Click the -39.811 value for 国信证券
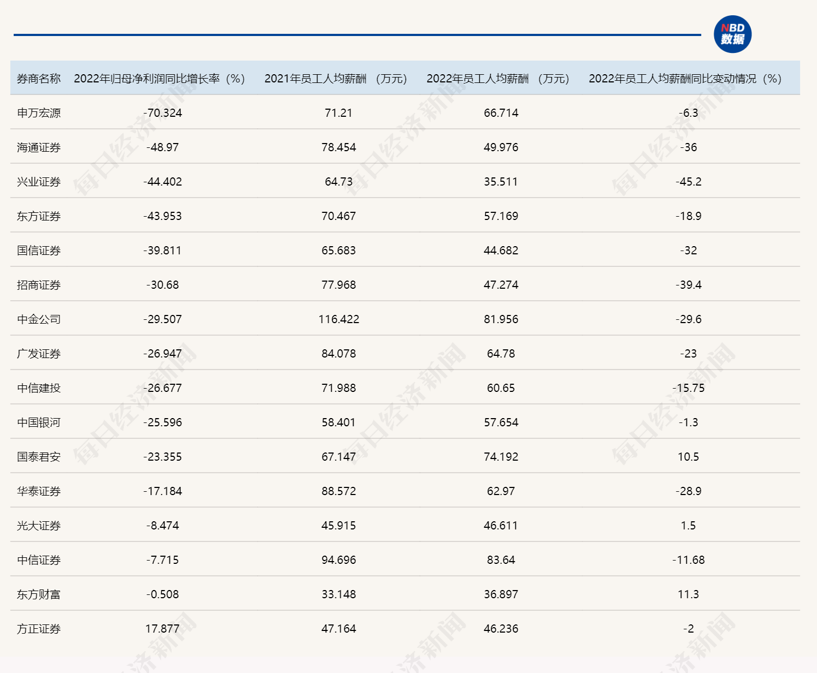This screenshot has width=817, height=673. pos(162,251)
